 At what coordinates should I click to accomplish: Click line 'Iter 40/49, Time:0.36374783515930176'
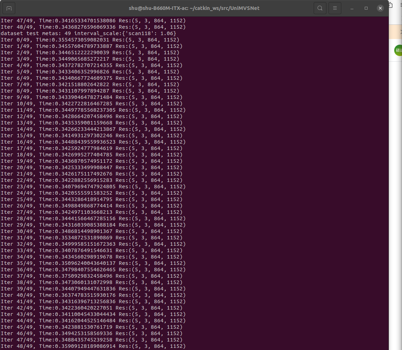click(93, 295)
